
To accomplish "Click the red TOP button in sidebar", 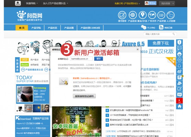I will [x=179, y=101].
